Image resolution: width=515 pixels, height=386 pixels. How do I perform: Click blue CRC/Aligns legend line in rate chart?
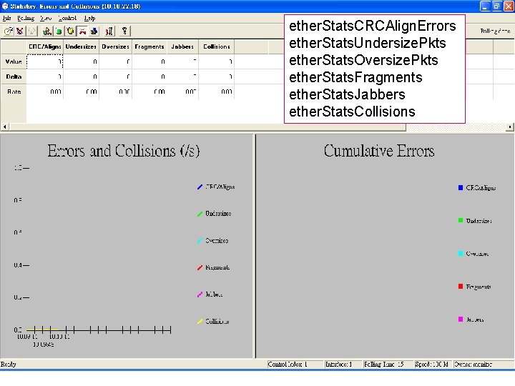tap(200, 187)
